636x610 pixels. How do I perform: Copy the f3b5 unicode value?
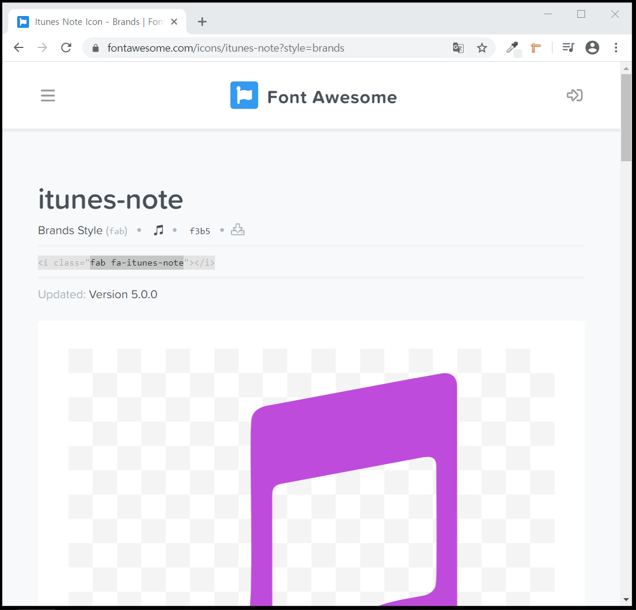point(200,231)
